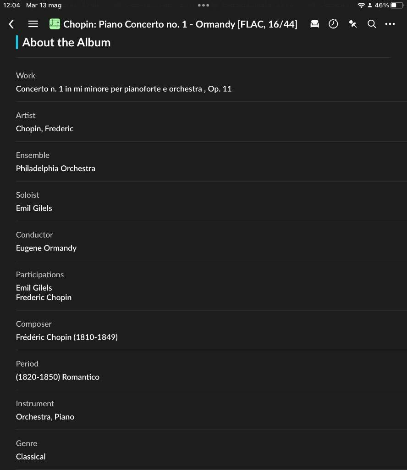The image size is (407, 470).
Task: Open artist Chopin, Frederic
Action: (x=44, y=129)
